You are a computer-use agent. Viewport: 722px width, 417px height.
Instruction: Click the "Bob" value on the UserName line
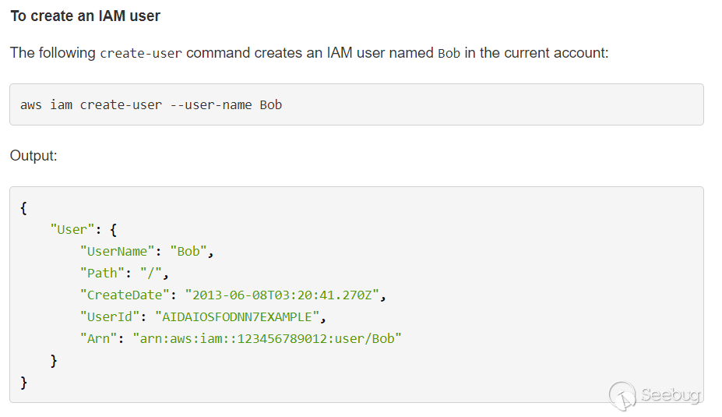191,252
